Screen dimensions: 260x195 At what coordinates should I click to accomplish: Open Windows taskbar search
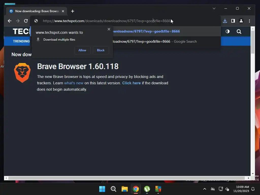113,189
